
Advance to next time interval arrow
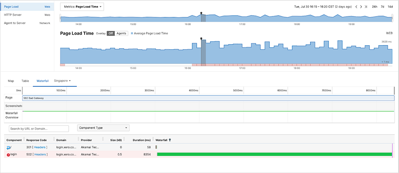click(x=361, y=7)
